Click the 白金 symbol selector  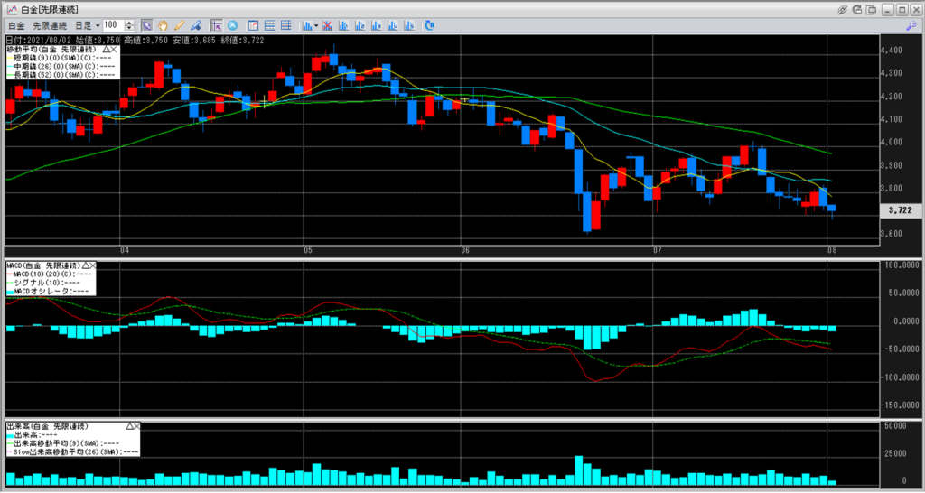16,25
